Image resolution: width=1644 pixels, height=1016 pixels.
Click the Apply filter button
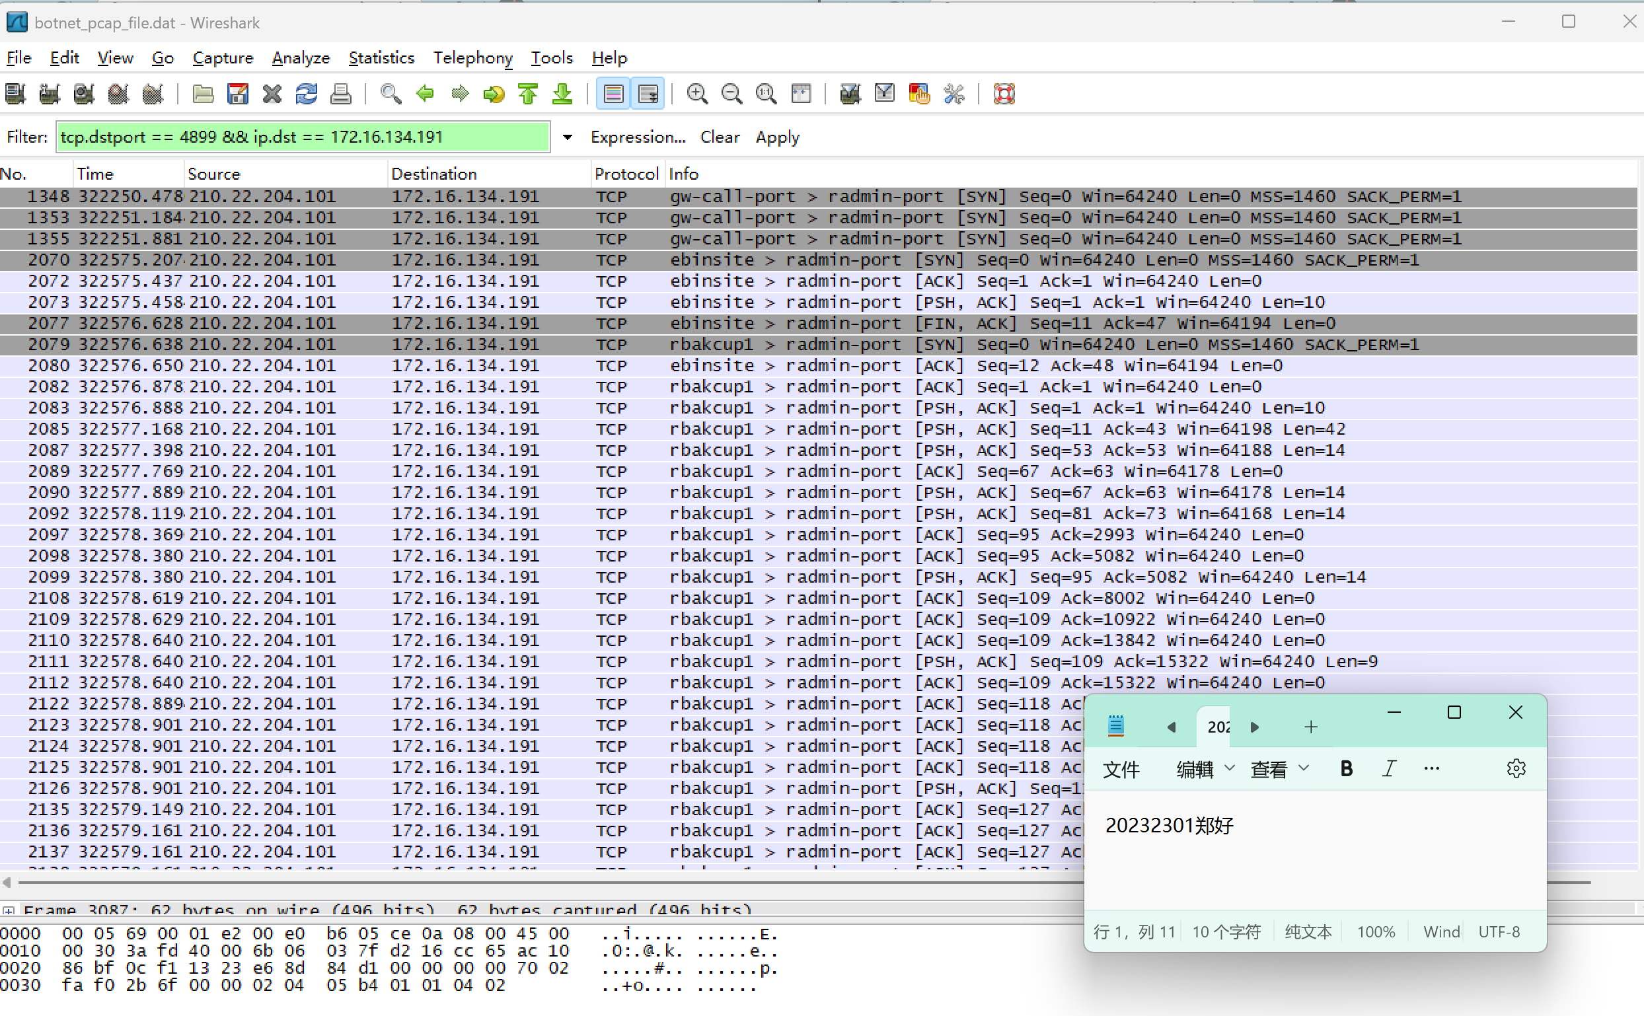point(777,137)
